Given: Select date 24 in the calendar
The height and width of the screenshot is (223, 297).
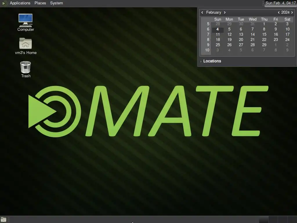Looking at the screenshot, I should coord(287,39).
